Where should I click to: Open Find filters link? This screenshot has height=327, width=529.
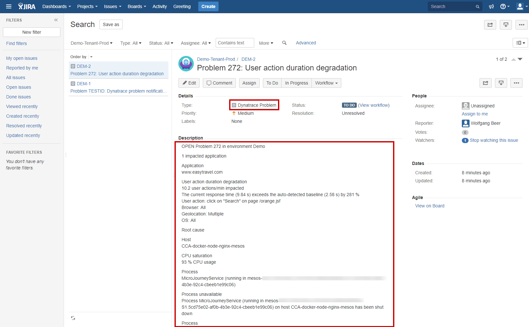tap(16, 43)
